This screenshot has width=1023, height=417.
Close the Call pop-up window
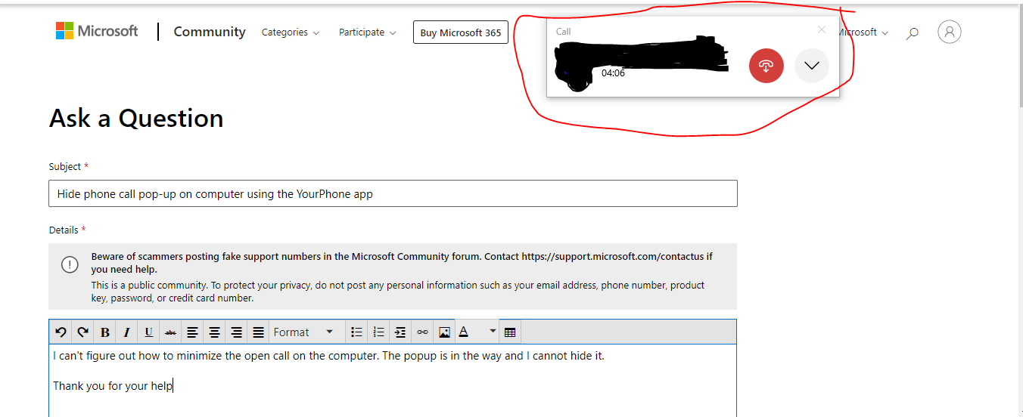tap(822, 29)
